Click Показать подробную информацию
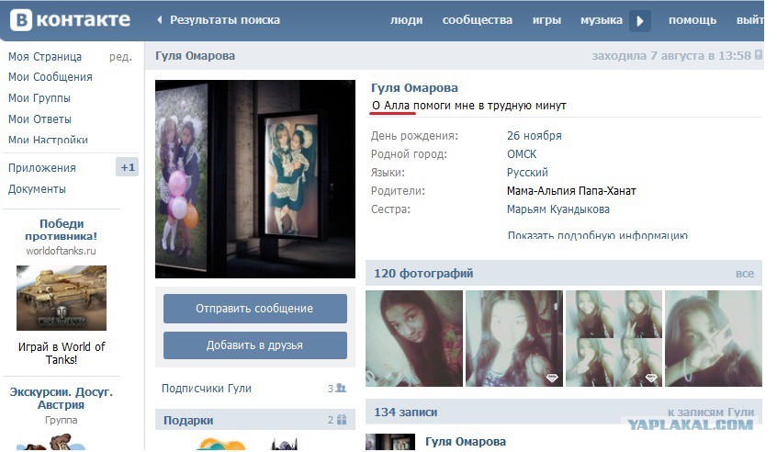Image resolution: width=777 pixels, height=452 pixels. pyautogui.click(x=598, y=235)
